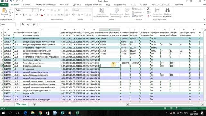Click the Percent Style (%) icon

pyautogui.click(x=79, y=15)
